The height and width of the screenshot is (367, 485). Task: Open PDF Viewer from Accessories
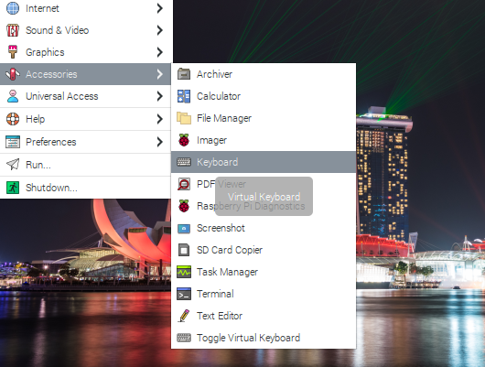[x=264, y=184]
